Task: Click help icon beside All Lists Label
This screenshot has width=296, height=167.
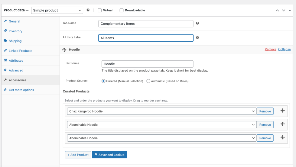Action: click(197, 38)
